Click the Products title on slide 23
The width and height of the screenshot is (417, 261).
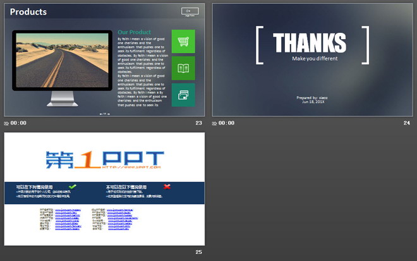[28, 12]
